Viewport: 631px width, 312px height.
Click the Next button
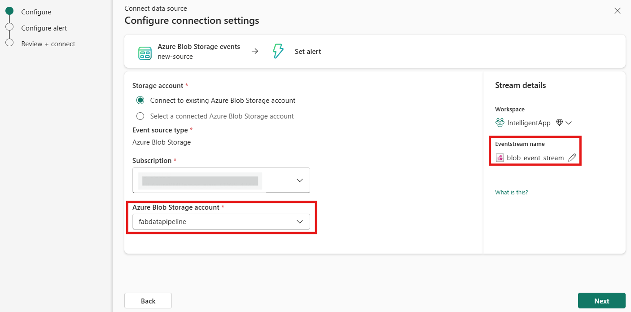pyautogui.click(x=602, y=301)
